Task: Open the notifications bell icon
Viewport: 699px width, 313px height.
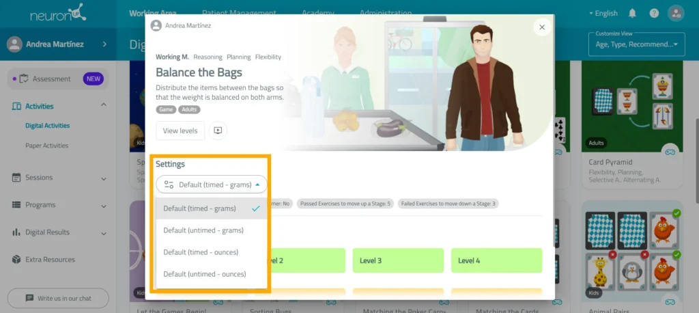Action: pos(632,14)
